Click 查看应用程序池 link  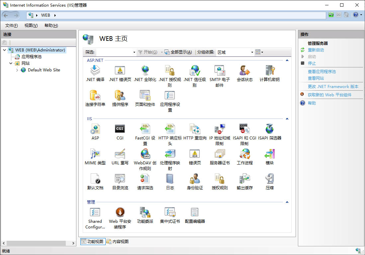click(322, 72)
